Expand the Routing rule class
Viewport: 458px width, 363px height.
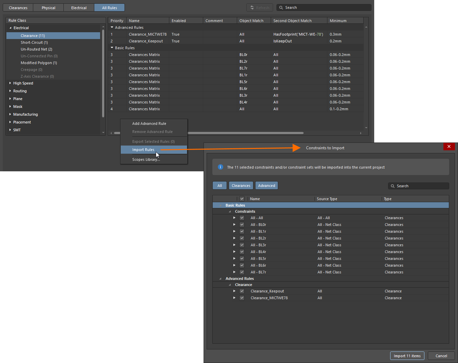(10, 91)
